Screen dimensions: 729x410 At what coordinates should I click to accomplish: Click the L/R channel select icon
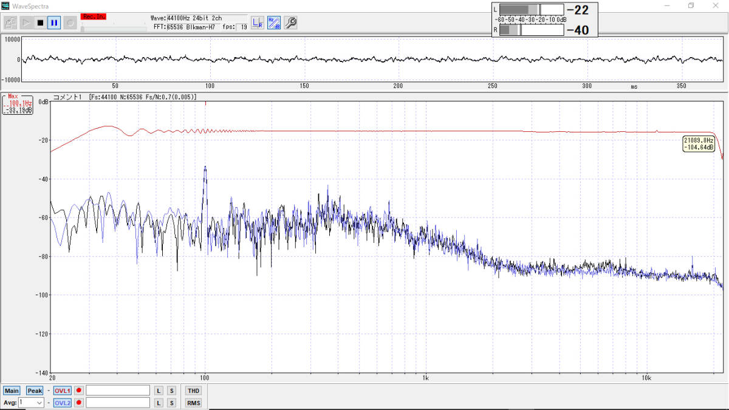[258, 23]
